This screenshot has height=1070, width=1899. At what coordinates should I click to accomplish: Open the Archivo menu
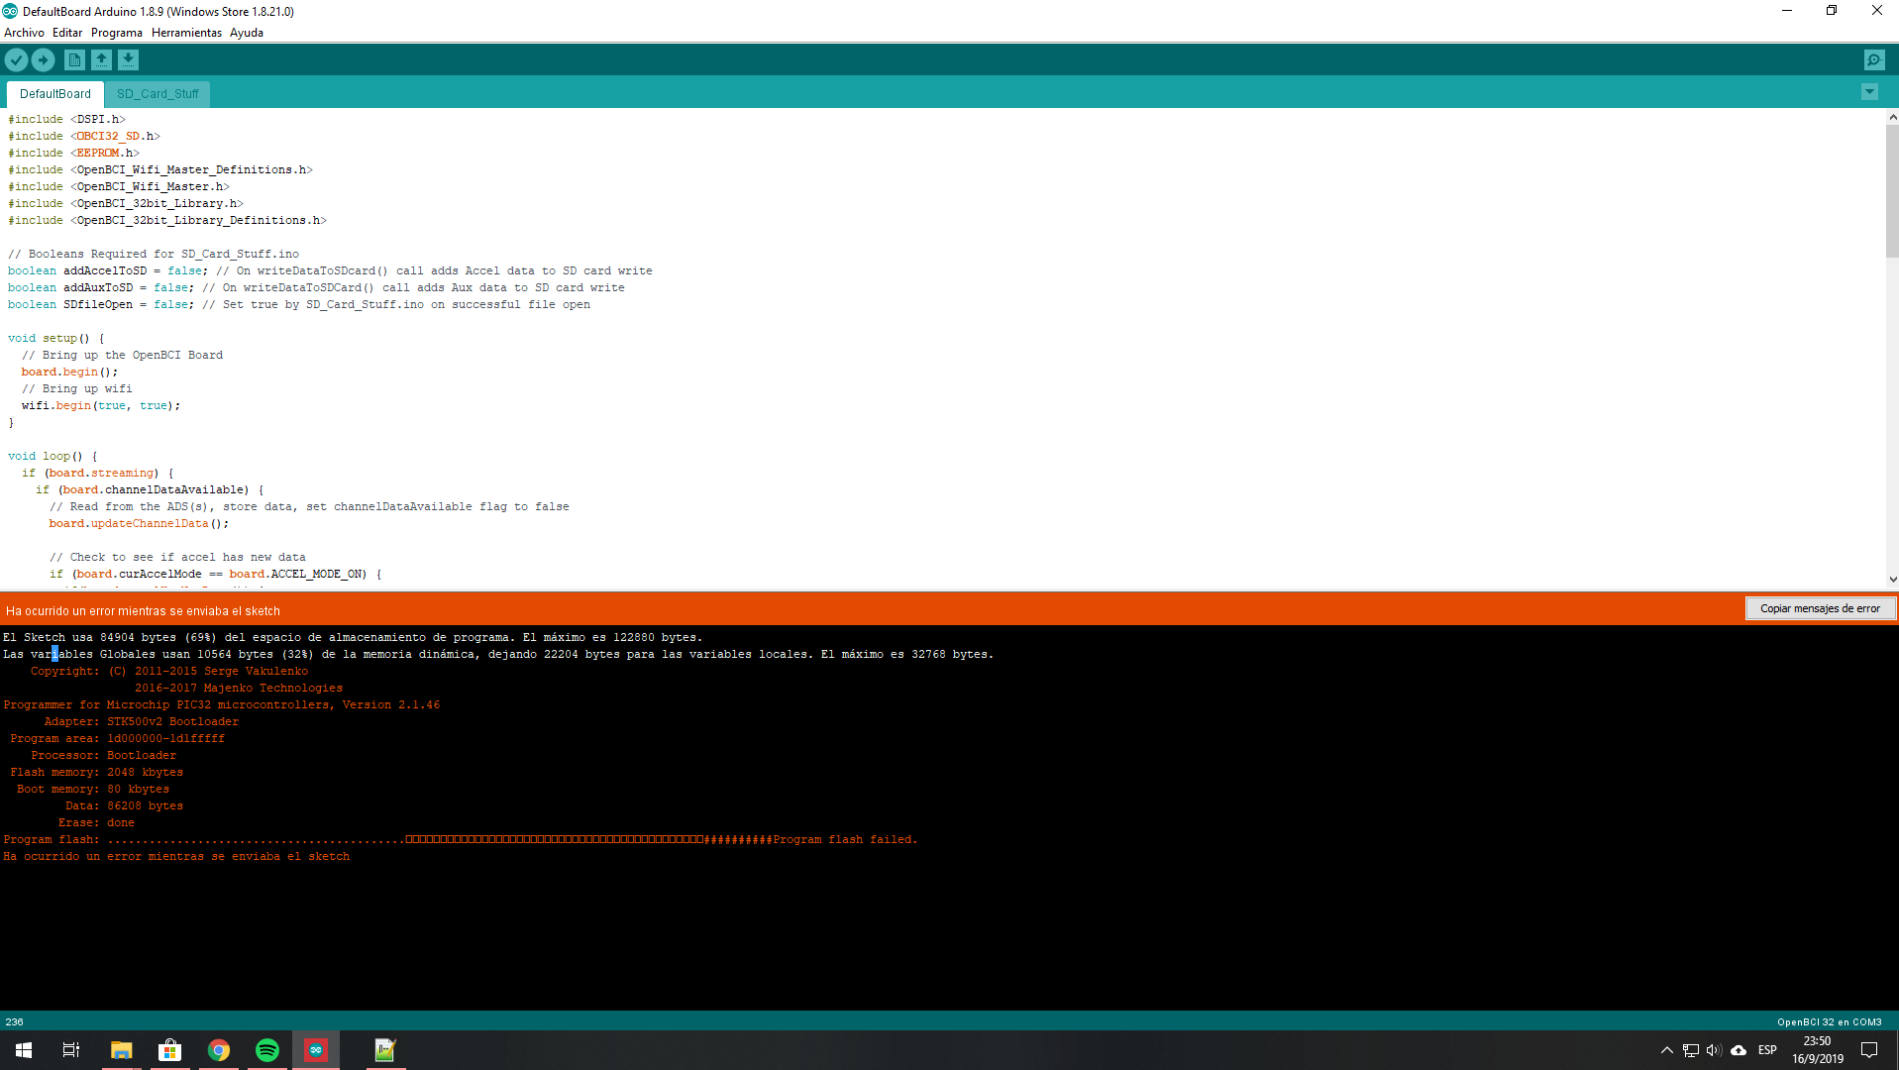click(x=24, y=33)
